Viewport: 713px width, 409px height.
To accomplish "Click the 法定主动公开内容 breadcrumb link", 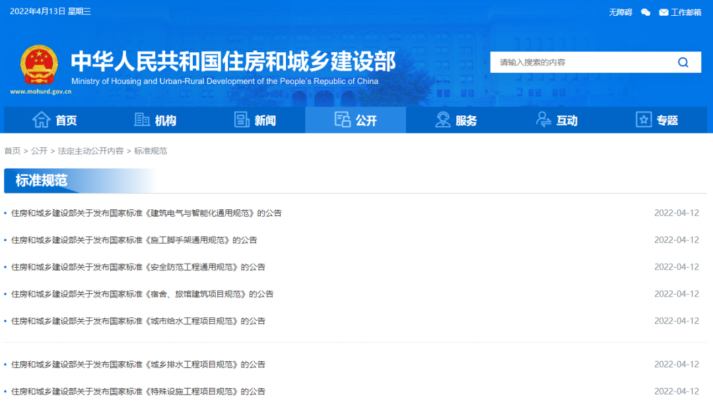I will coord(90,151).
